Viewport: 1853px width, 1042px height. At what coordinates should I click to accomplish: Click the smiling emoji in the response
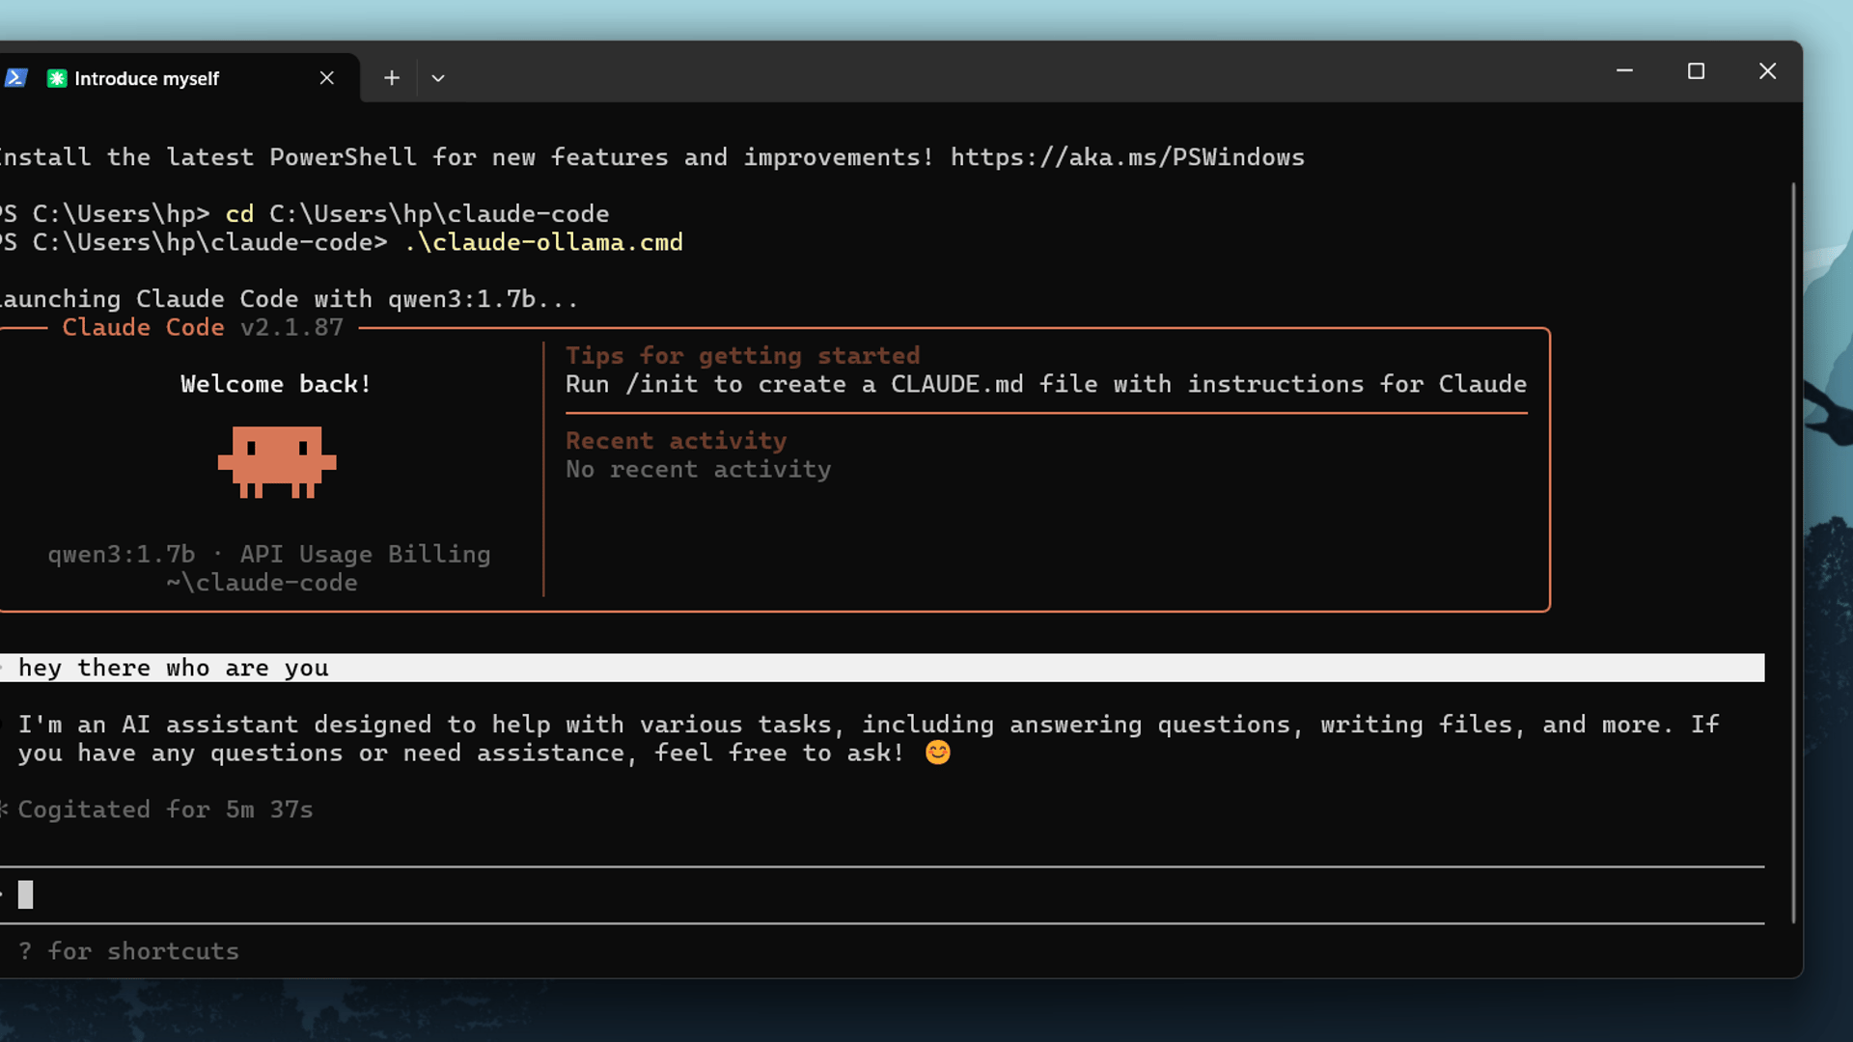[937, 753]
